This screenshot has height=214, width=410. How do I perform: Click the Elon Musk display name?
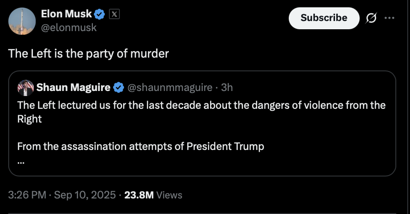(66, 15)
